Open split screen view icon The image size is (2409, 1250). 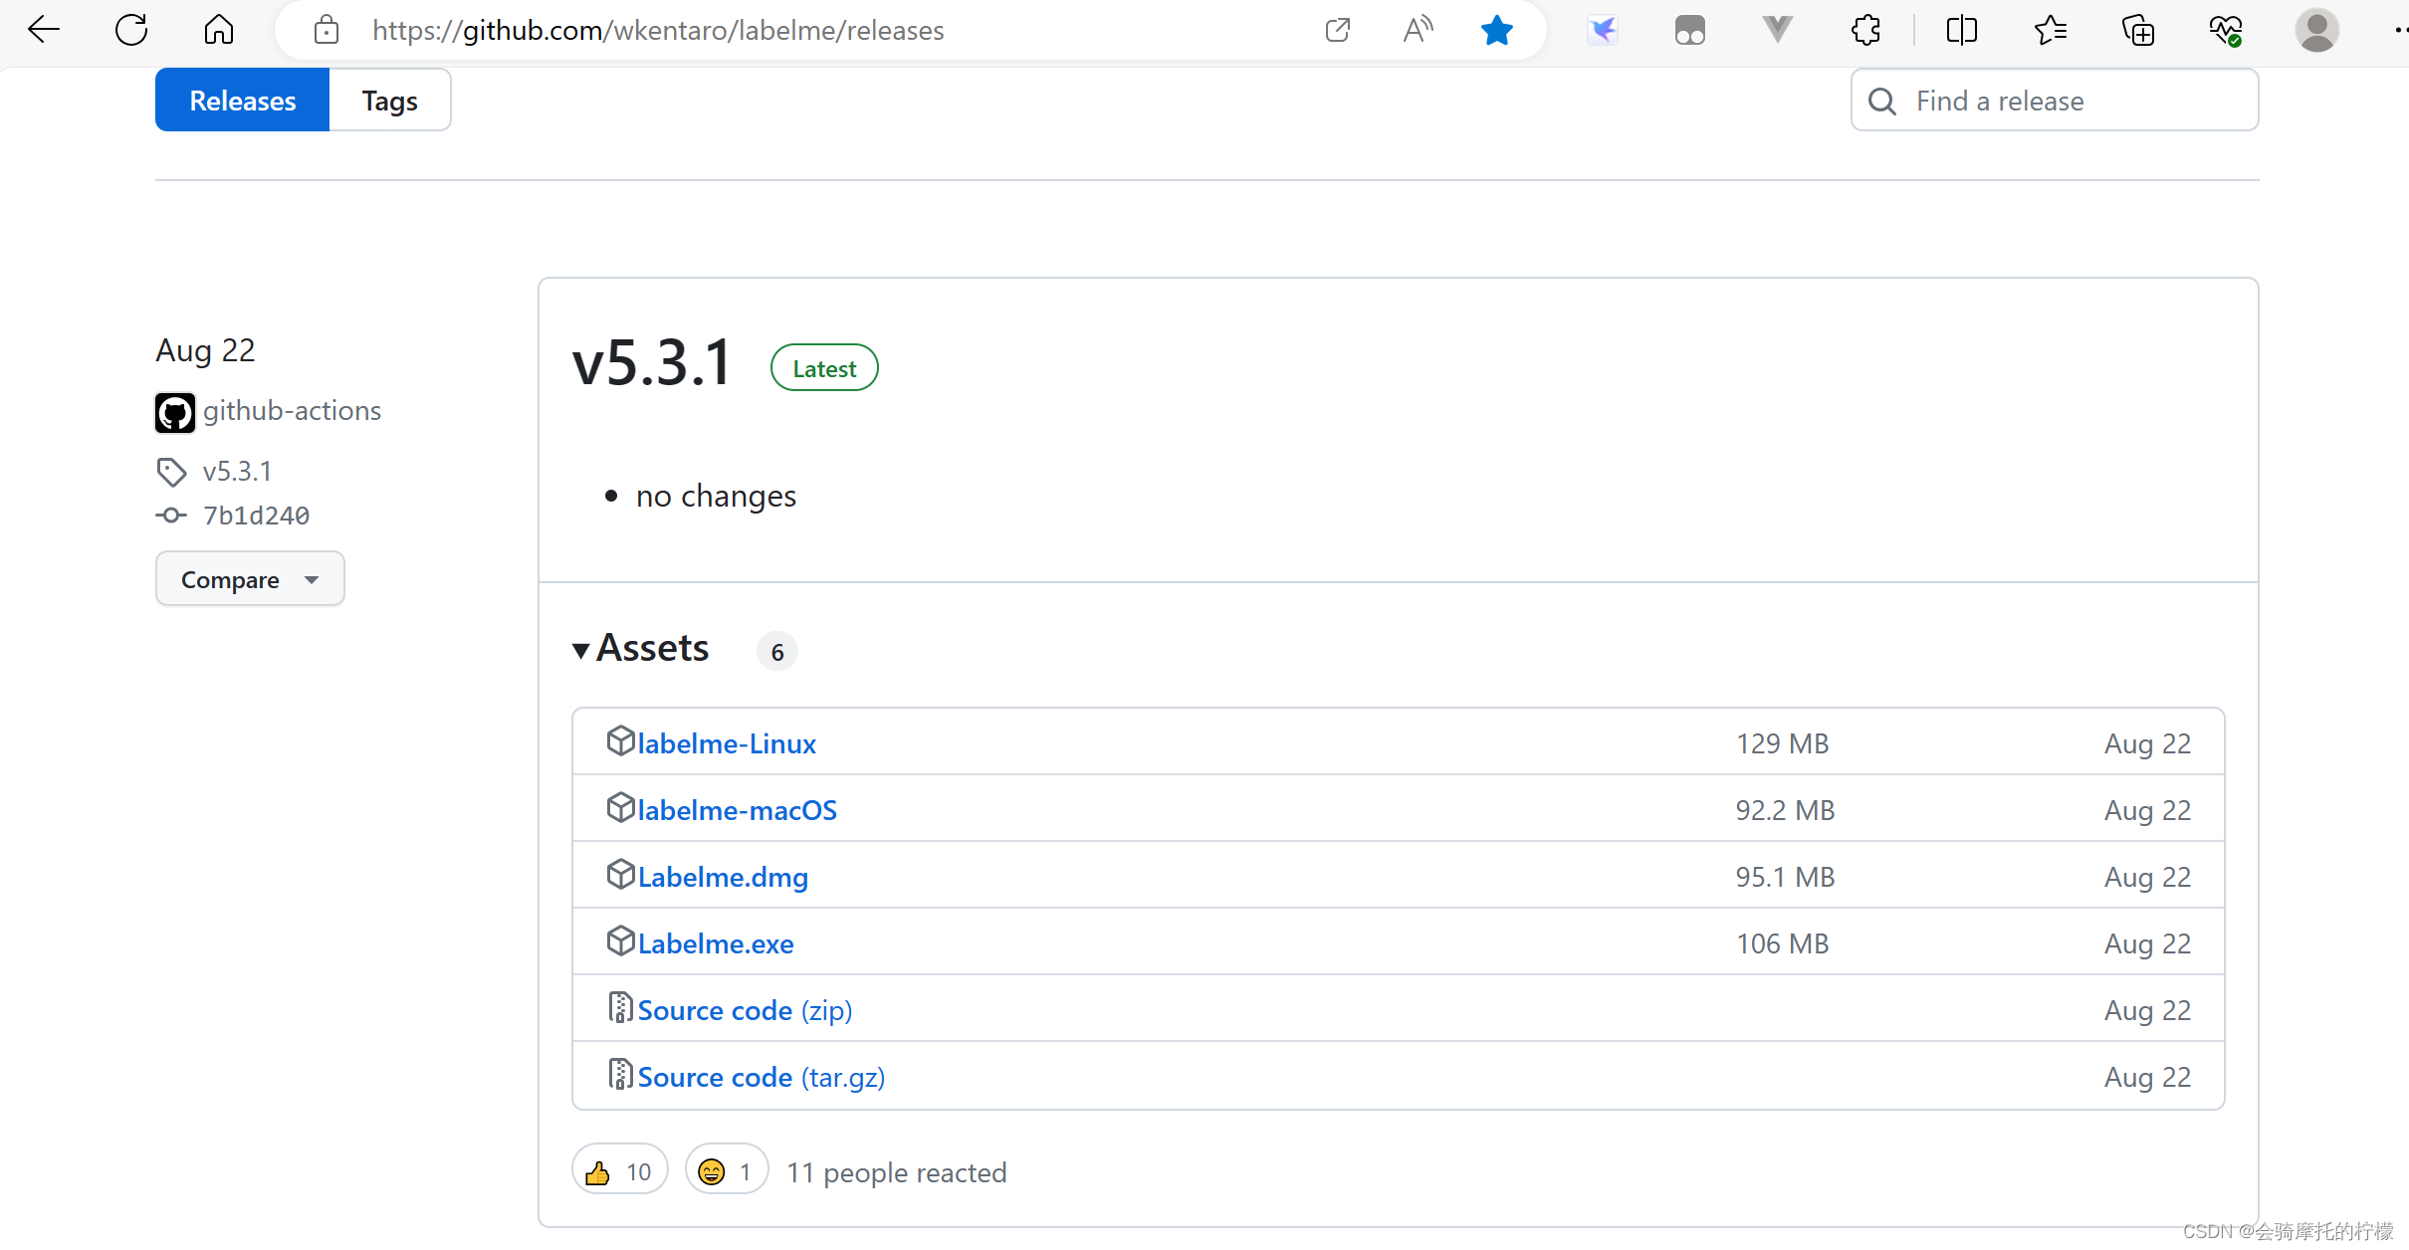[x=1961, y=30]
